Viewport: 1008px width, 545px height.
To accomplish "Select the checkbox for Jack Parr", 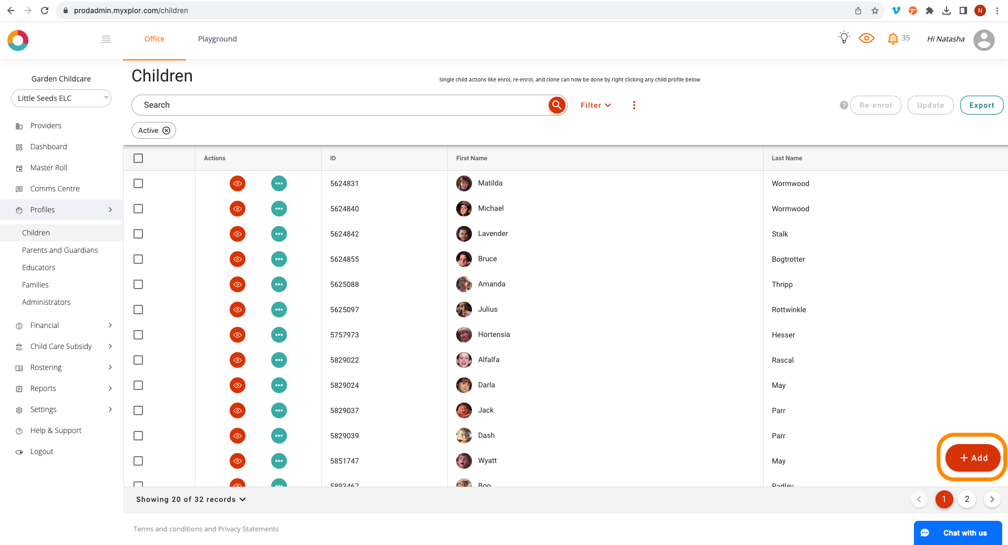I will click(138, 410).
